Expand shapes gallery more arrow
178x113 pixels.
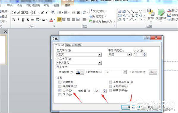click(145, 20)
